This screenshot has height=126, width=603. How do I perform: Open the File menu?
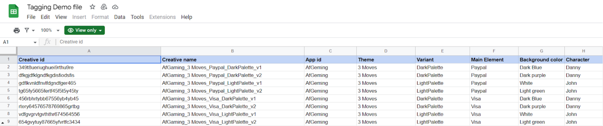pos(31,17)
